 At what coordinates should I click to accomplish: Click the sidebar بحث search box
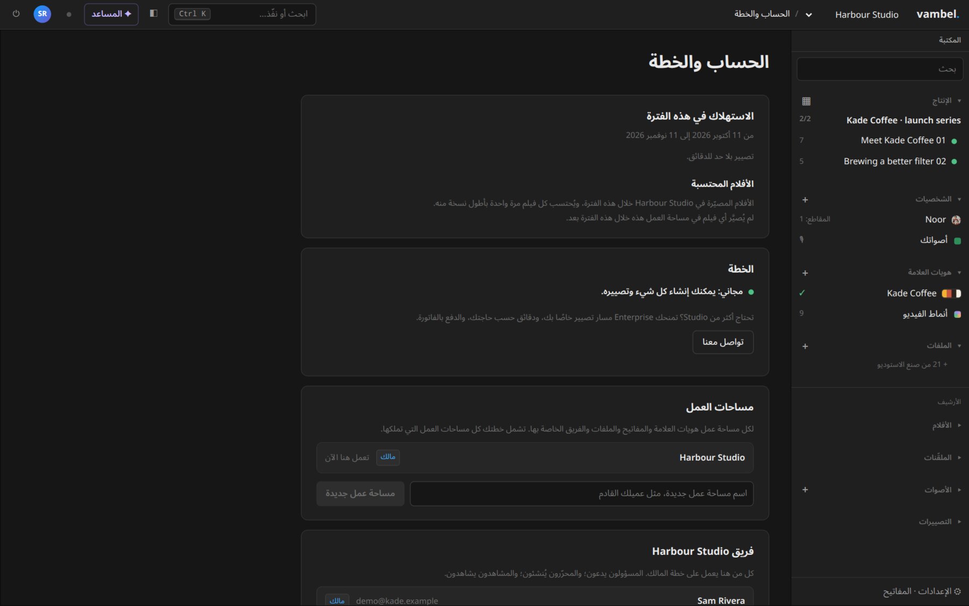880,69
